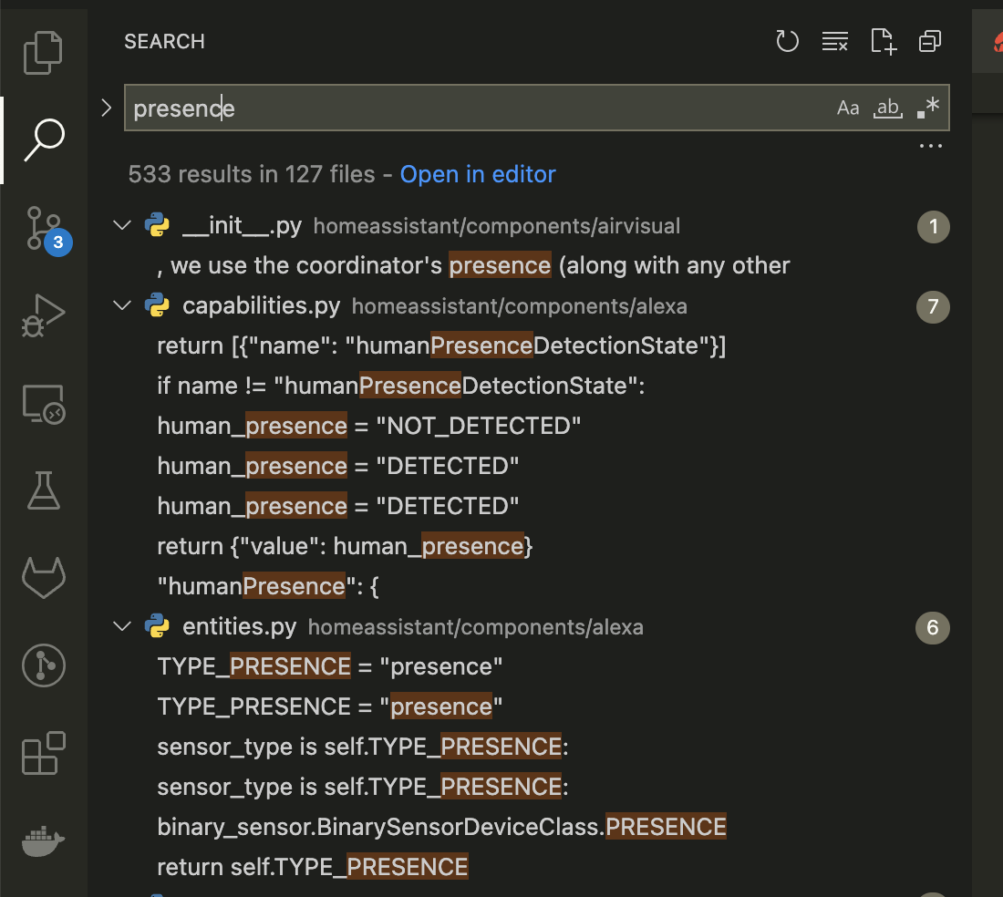Open the Explorer sidebar icon
The height and width of the screenshot is (897, 1003).
[x=43, y=52]
